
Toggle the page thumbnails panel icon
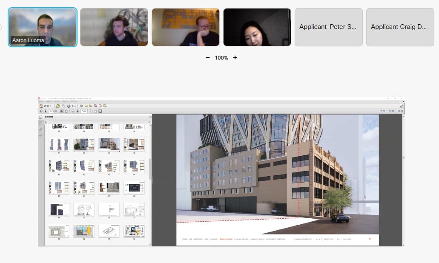pyautogui.click(x=41, y=123)
